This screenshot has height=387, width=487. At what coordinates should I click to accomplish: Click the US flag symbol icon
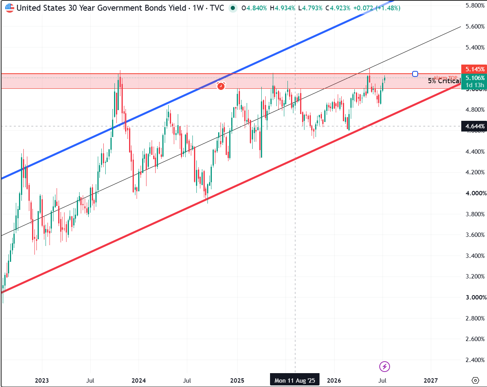point(10,8)
